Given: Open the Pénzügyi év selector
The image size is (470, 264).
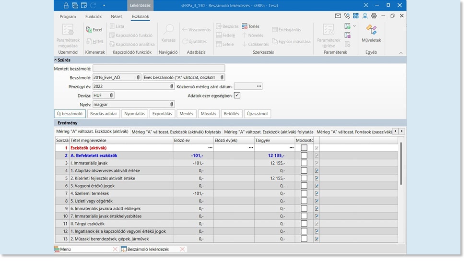Looking at the screenshot, I should pyautogui.click(x=171, y=87).
